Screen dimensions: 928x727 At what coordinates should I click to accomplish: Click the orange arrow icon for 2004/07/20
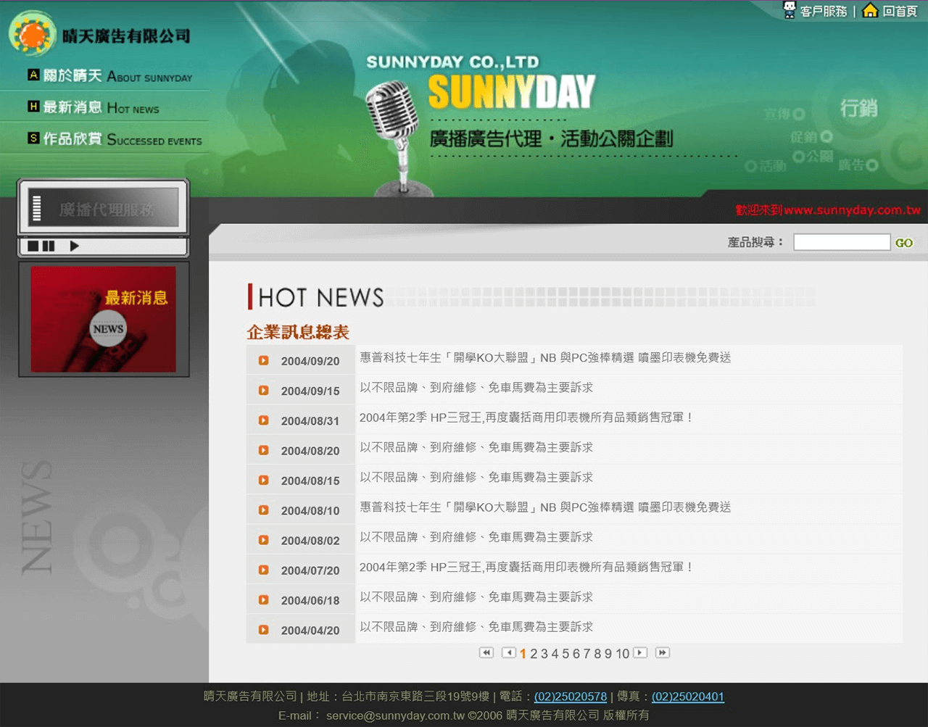pos(264,570)
